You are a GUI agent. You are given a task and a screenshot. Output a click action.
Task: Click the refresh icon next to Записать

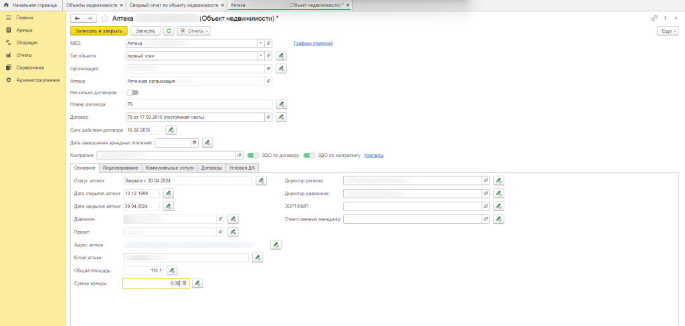point(169,31)
